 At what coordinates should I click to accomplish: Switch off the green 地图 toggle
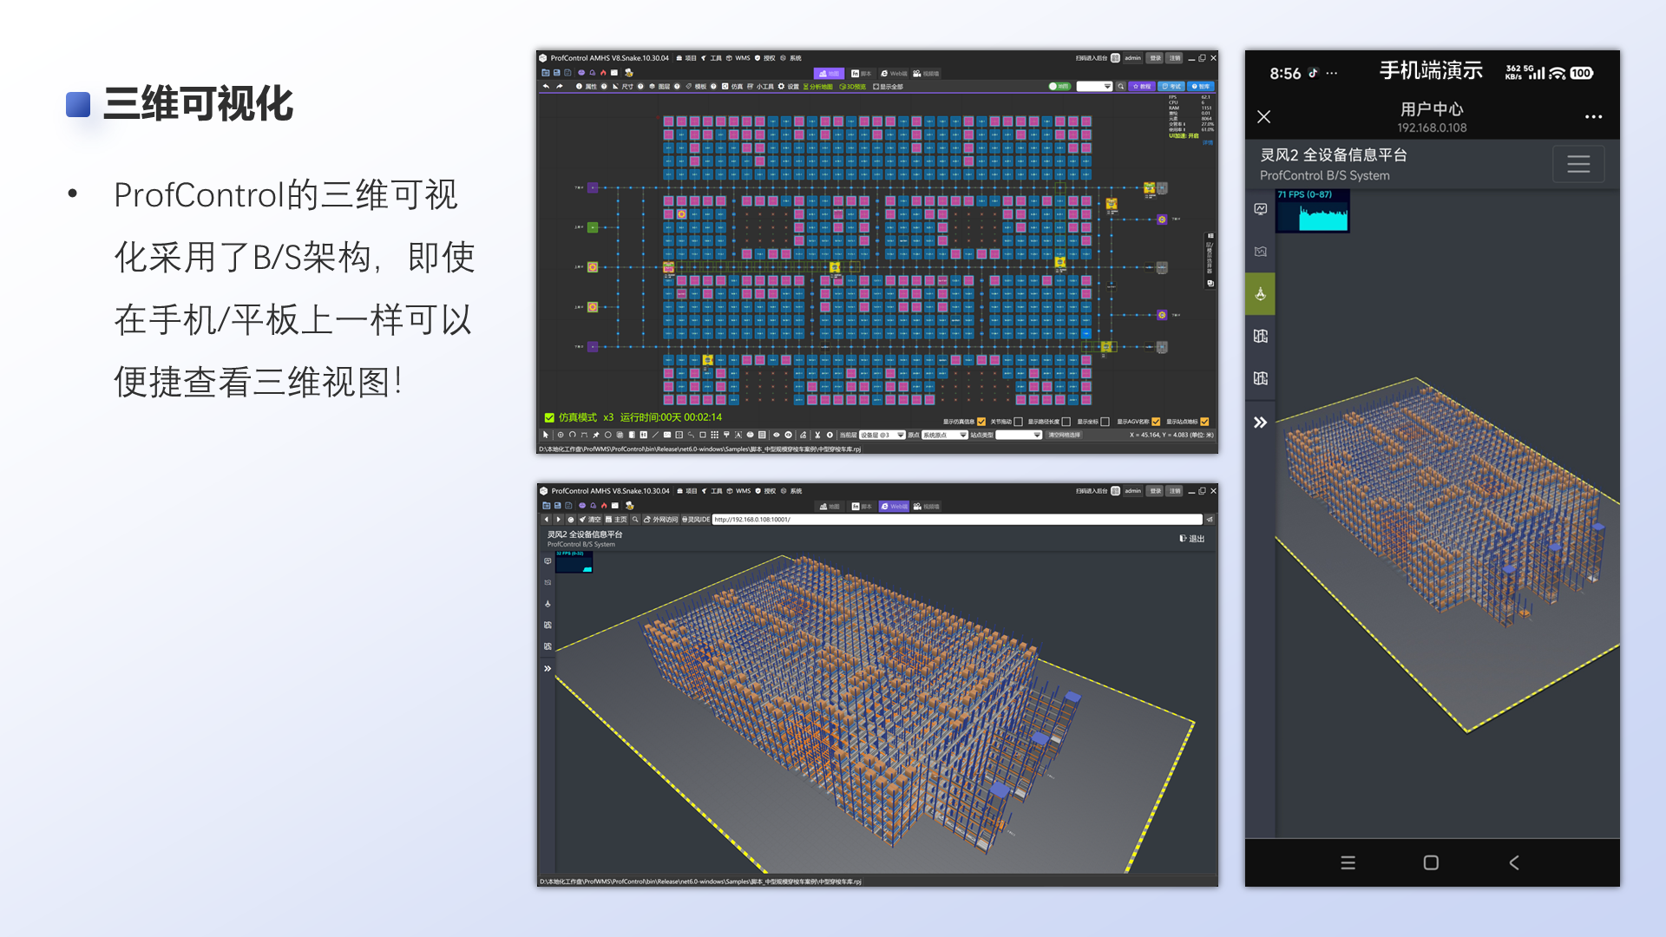1059,87
